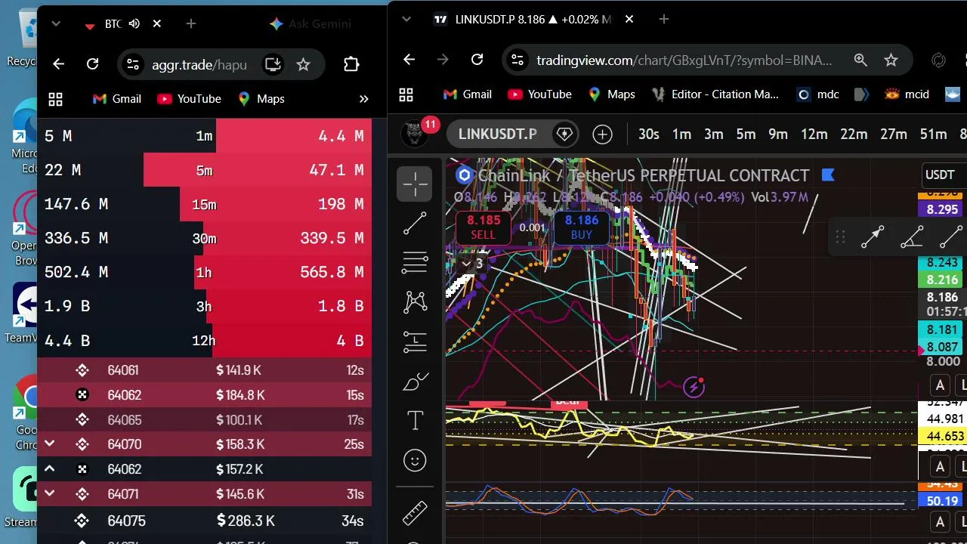Open the Fibonacci retracement tools
The height and width of the screenshot is (544, 967).
tap(415, 263)
